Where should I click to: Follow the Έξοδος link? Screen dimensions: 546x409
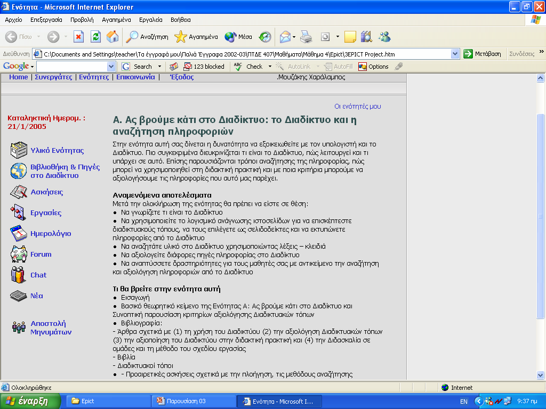pos(182,77)
